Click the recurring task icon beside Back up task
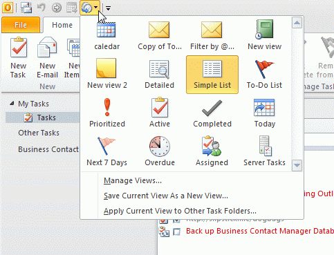The width and height of the screenshot is (334, 255). pos(164,232)
